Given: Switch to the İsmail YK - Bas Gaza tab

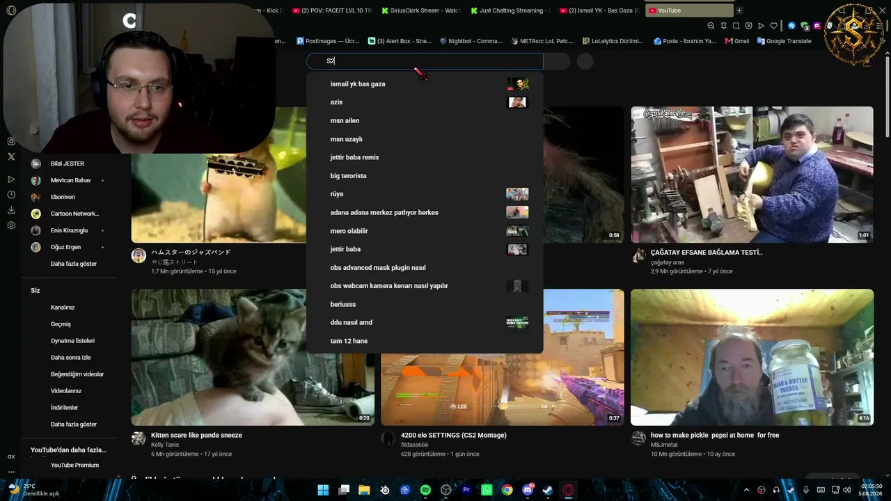Looking at the screenshot, I should tap(601, 10).
